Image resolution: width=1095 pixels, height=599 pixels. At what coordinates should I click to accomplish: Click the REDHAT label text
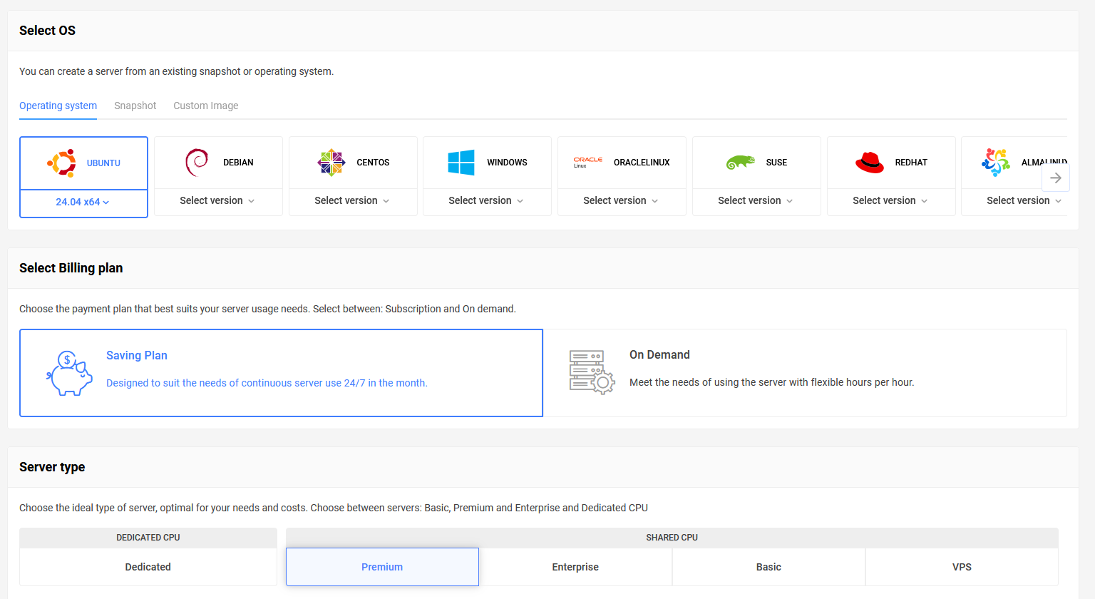point(911,163)
